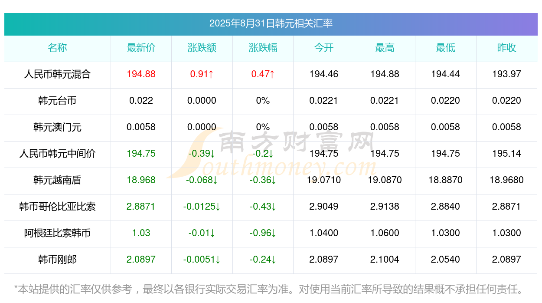The width and height of the screenshot is (542, 303).
Task: Click the row name 人民币韩元中间价
Action: pos(57,154)
